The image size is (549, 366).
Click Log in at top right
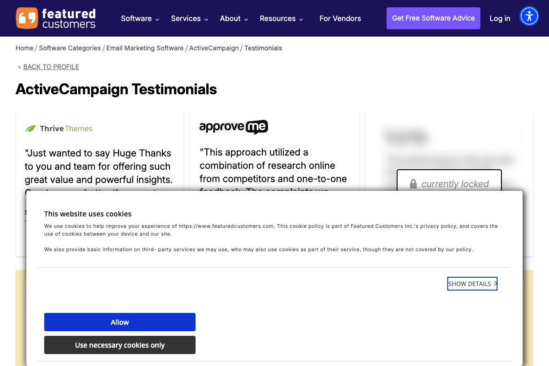coord(500,18)
